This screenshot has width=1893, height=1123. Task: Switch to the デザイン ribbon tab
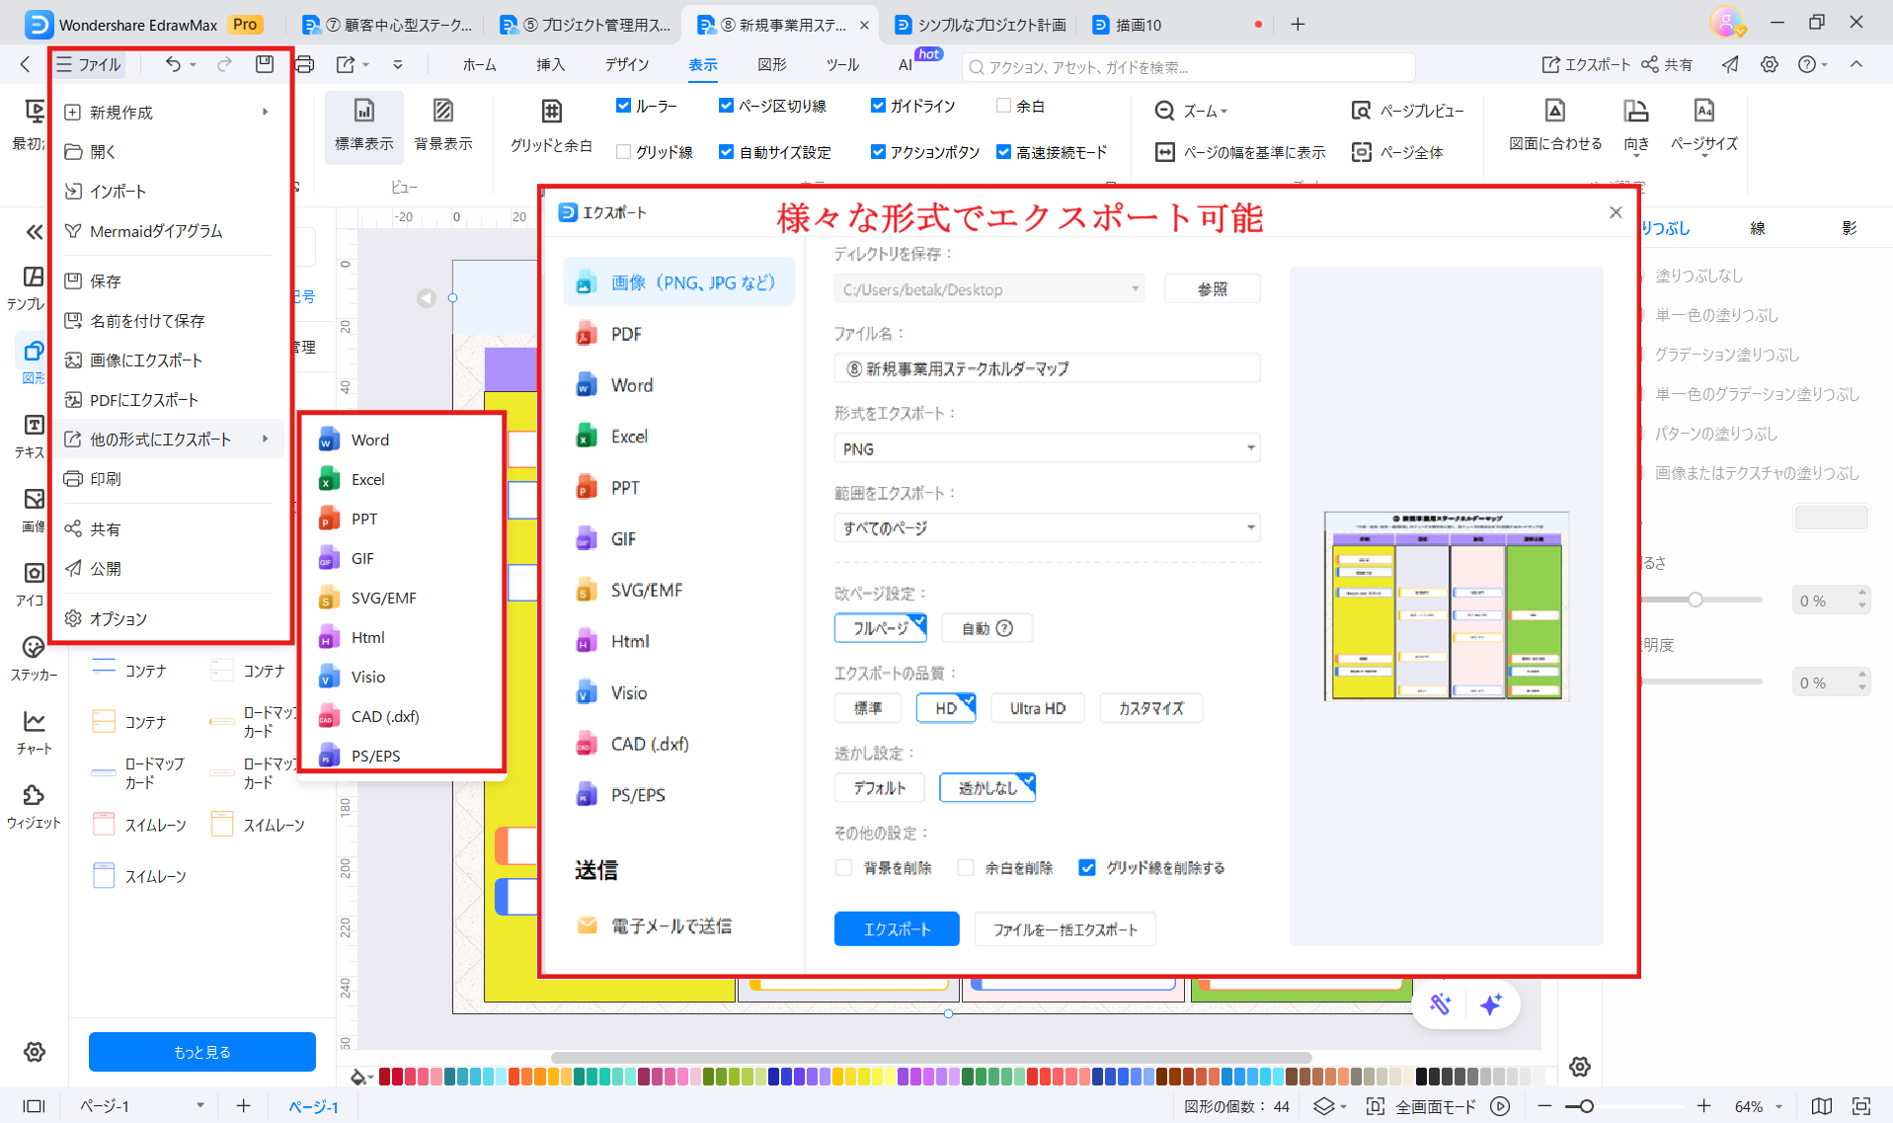tap(627, 65)
